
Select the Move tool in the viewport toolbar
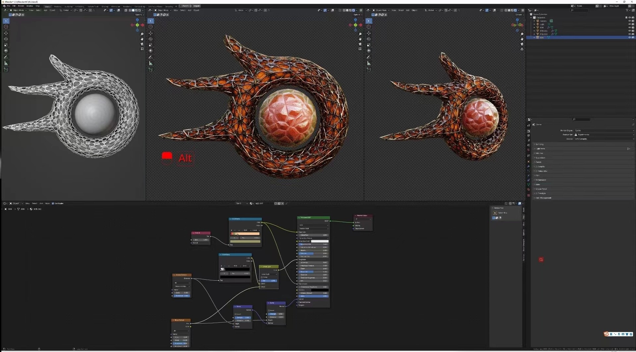coord(6,33)
